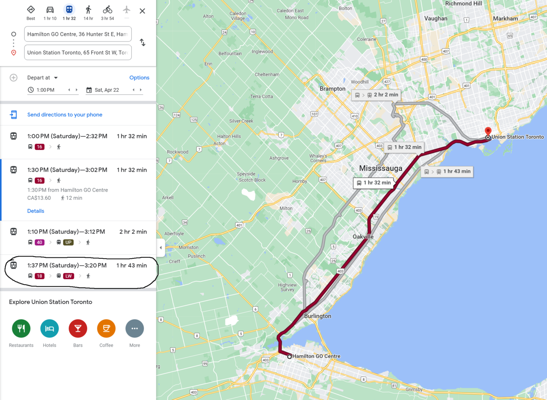
Task: Click the Bars explore icon
Action: [x=78, y=329]
